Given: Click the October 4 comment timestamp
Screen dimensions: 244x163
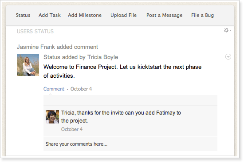Looking at the screenshot, I should [x=72, y=129].
